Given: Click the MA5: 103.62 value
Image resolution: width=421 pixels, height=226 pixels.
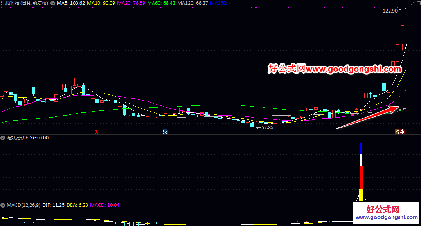Looking at the screenshot, I should (71, 3).
